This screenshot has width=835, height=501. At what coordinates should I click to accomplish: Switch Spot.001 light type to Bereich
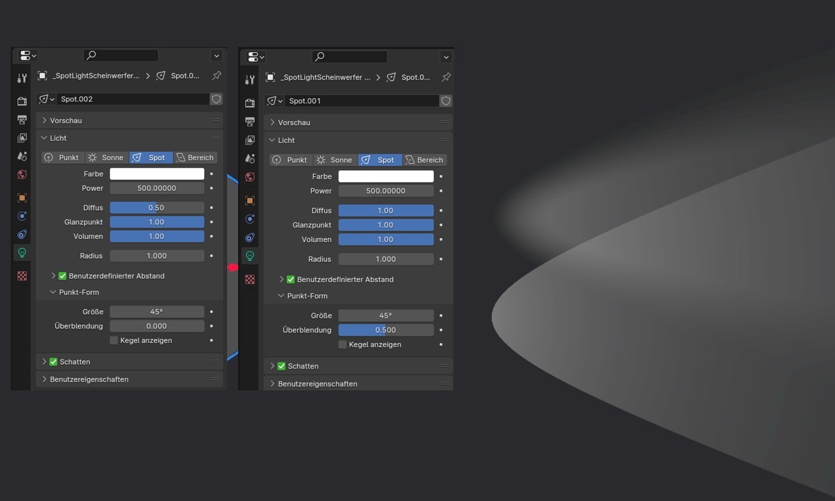tap(424, 160)
